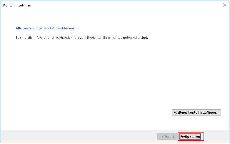Close the Konto hinzufügen dialog

click(x=225, y=5)
